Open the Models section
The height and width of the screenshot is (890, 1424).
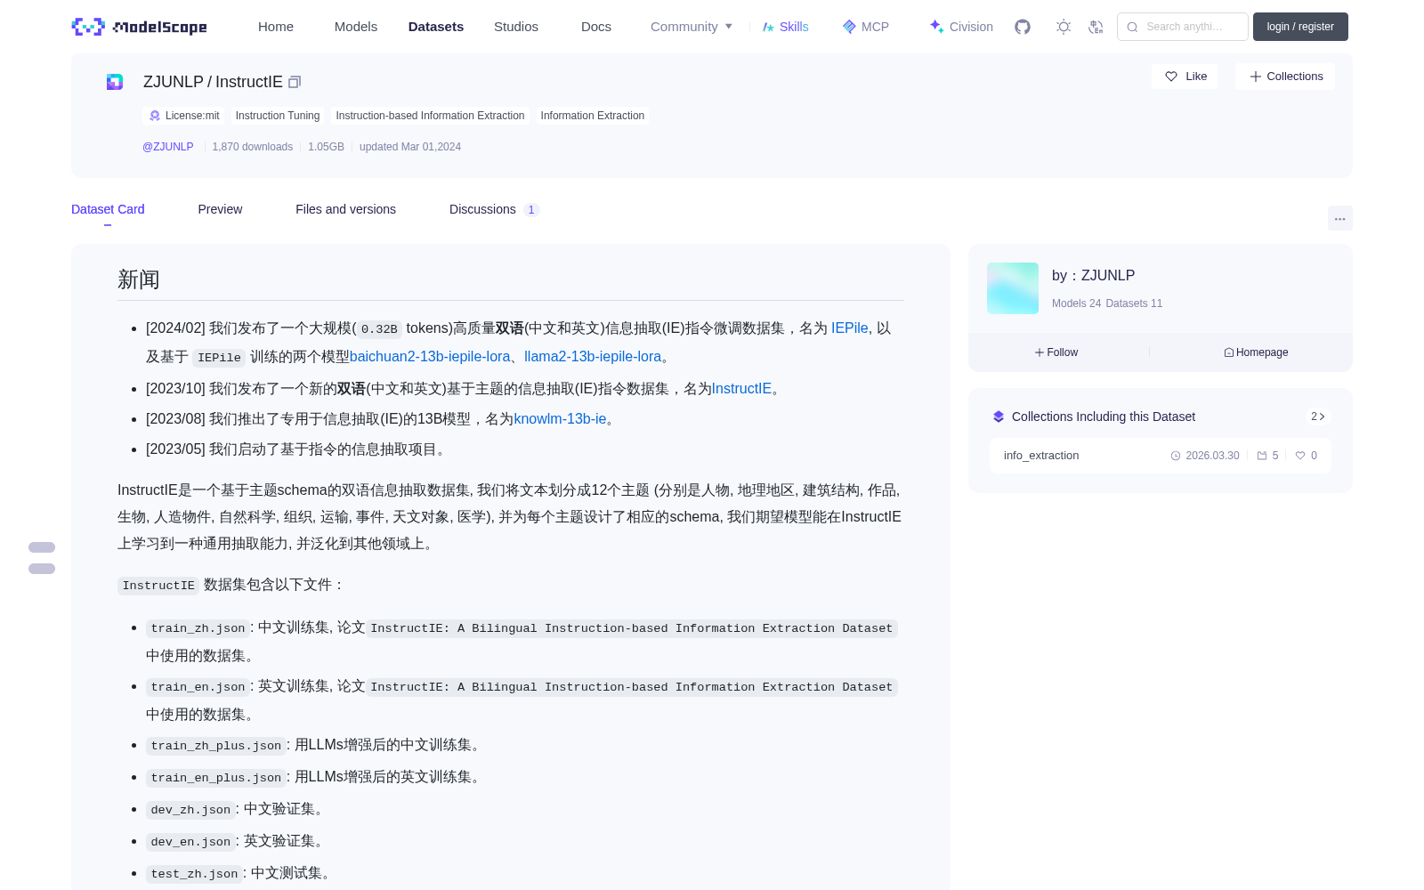point(356,27)
